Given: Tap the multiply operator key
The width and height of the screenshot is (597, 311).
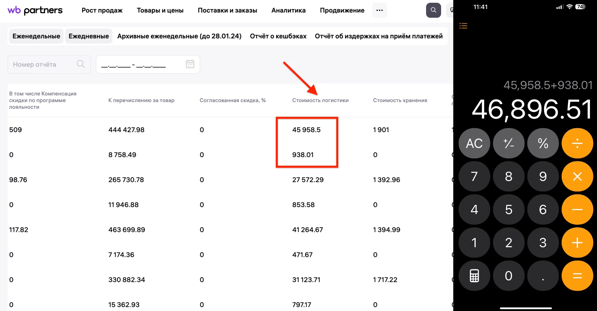Looking at the screenshot, I should point(577,176).
